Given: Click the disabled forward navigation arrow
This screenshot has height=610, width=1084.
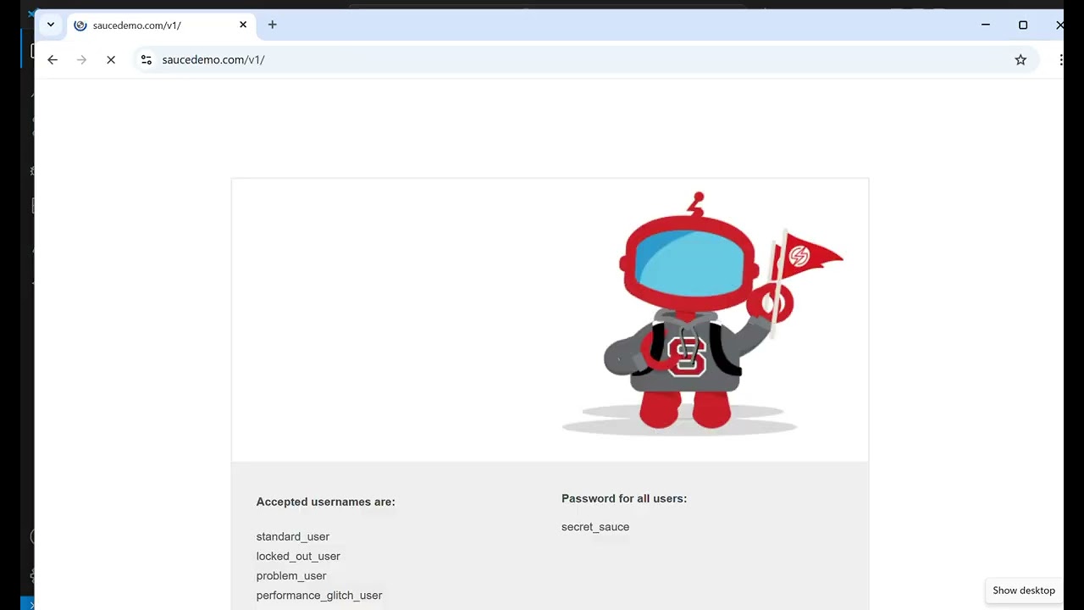Looking at the screenshot, I should 81,59.
